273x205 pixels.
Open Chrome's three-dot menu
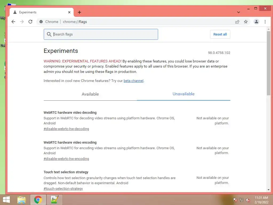click(x=265, y=22)
